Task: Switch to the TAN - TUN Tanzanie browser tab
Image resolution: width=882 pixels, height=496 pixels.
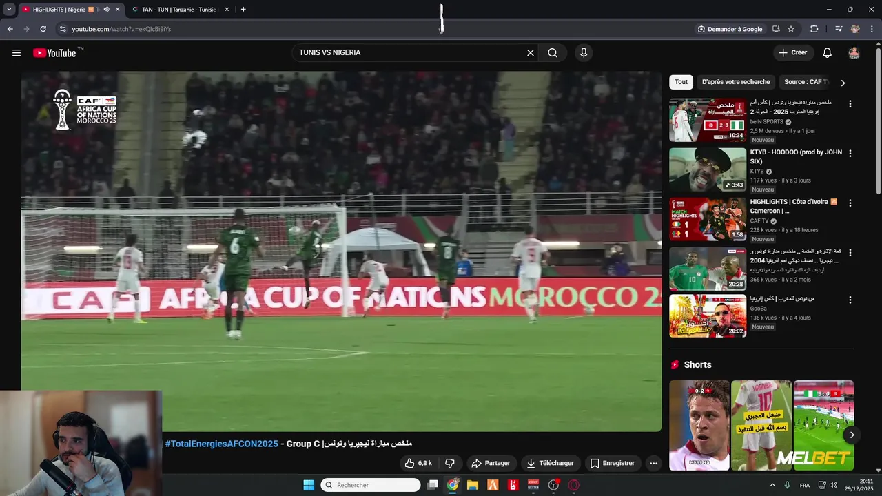Action: (181, 10)
